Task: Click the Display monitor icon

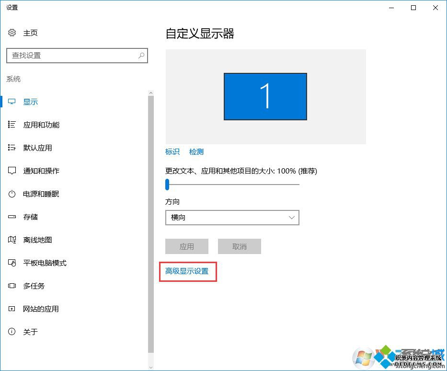Action: pyautogui.click(x=11, y=102)
